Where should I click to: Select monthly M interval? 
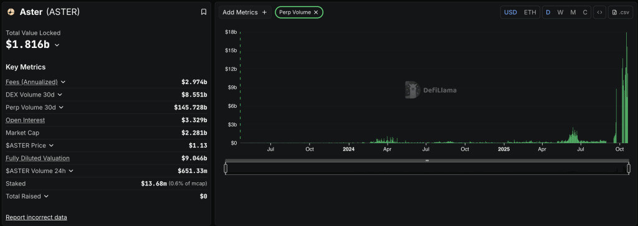coord(573,12)
